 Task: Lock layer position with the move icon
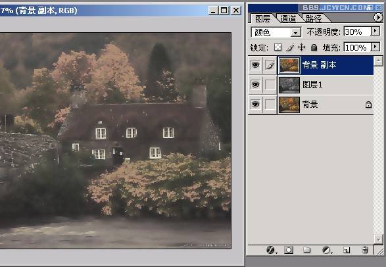click(302, 47)
